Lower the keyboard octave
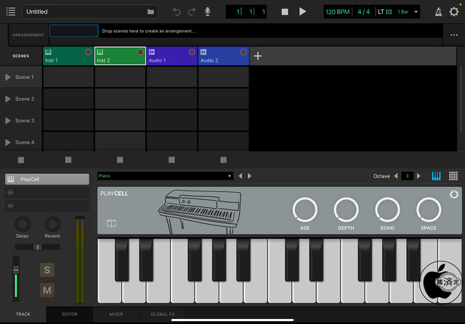Screen dimensions: 465x324 pos(395,176)
